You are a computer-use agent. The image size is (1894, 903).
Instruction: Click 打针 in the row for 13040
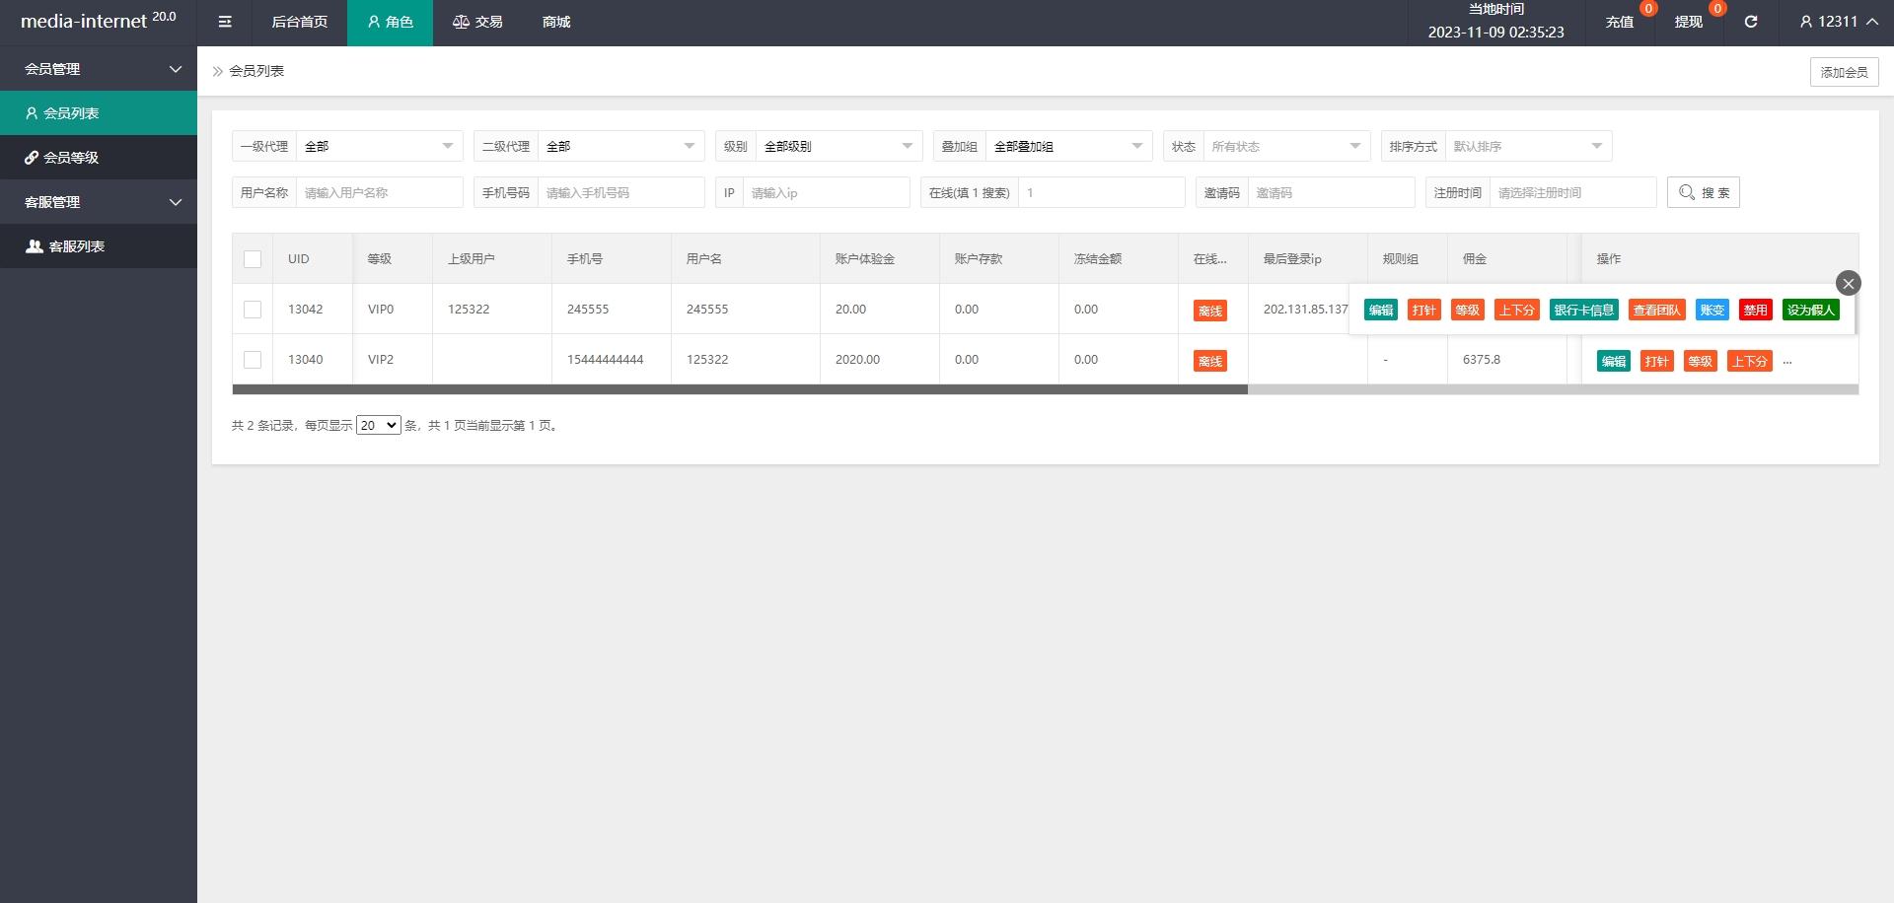(1657, 361)
